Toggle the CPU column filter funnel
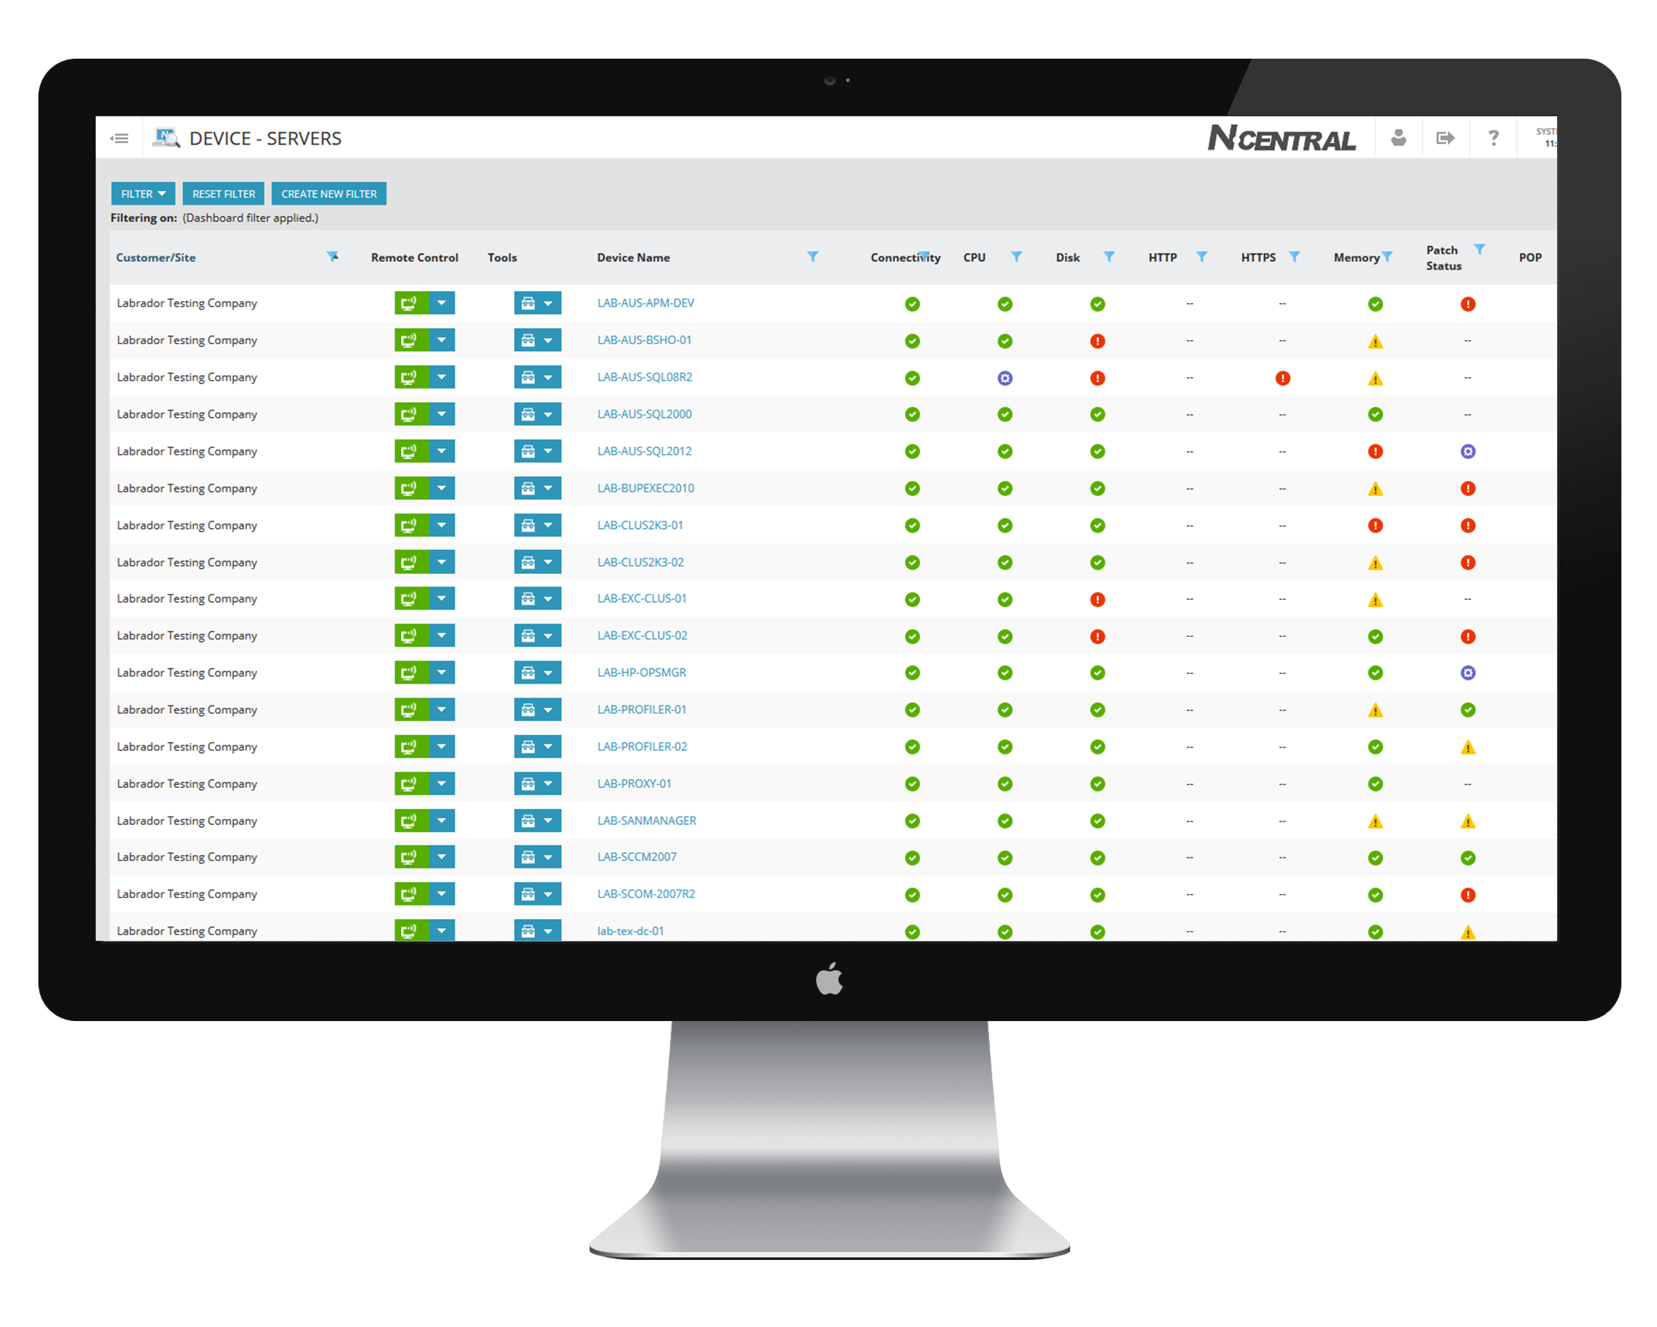Image resolution: width=1657 pixels, height=1327 pixels. (1016, 256)
